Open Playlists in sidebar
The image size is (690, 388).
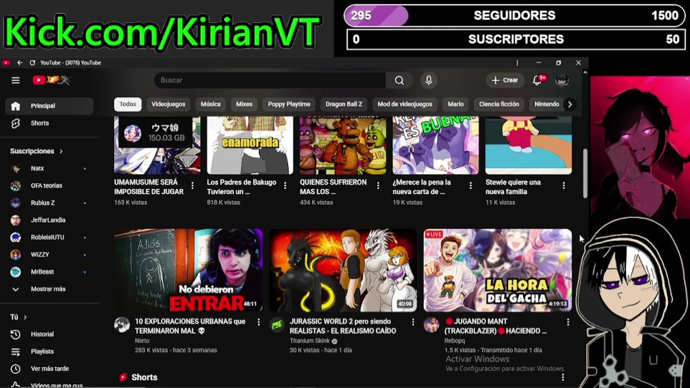pos(50,351)
